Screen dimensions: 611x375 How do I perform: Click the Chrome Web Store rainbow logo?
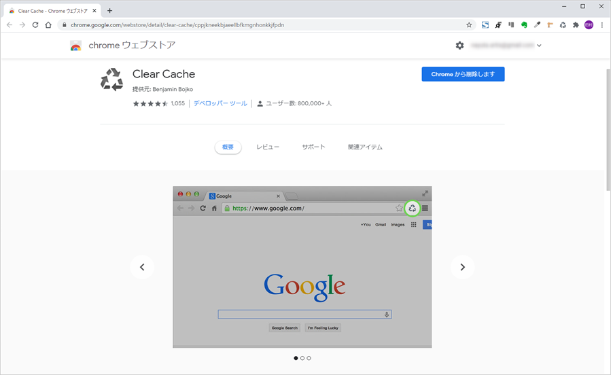75,46
